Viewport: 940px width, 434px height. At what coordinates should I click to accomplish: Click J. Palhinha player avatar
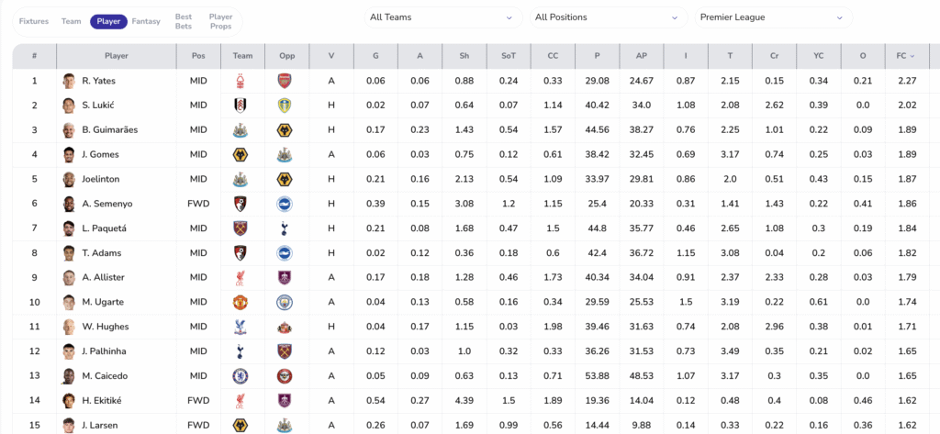(x=69, y=351)
